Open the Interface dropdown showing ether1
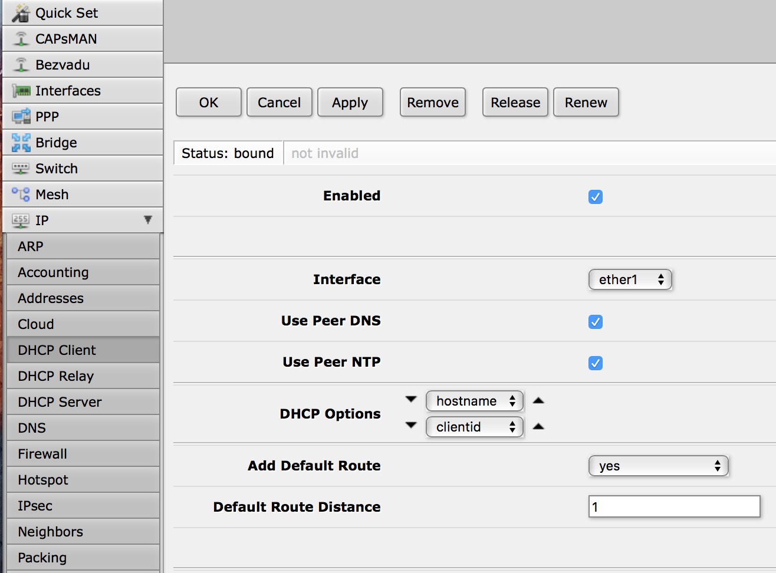 630,279
